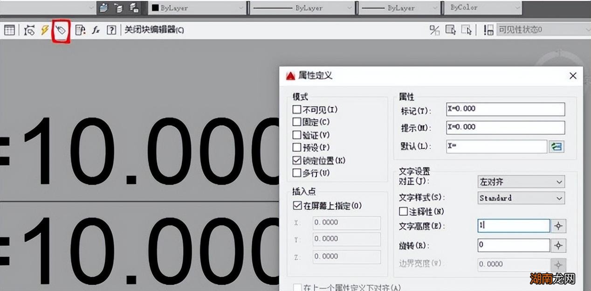The height and width of the screenshot is (291, 591).
Task: Click the Parameter tool icon
Action: (x=28, y=30)
